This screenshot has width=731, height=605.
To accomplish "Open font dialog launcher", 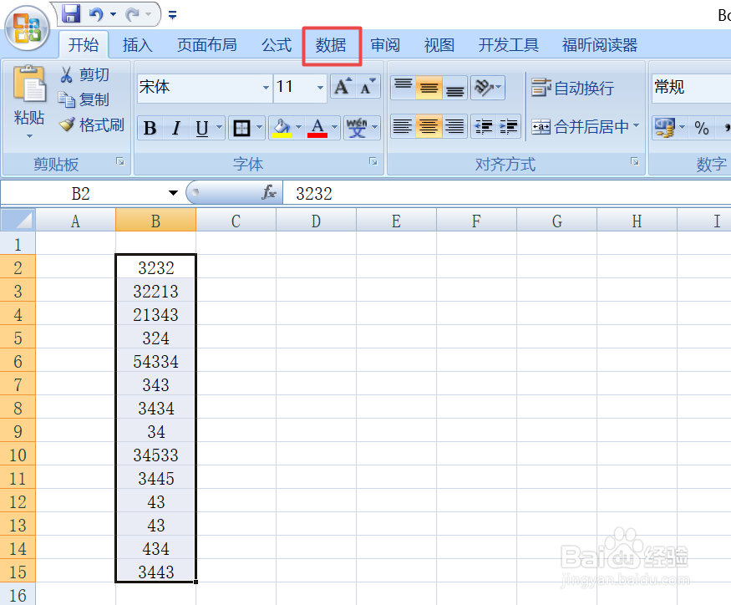I will click(373, 161).
